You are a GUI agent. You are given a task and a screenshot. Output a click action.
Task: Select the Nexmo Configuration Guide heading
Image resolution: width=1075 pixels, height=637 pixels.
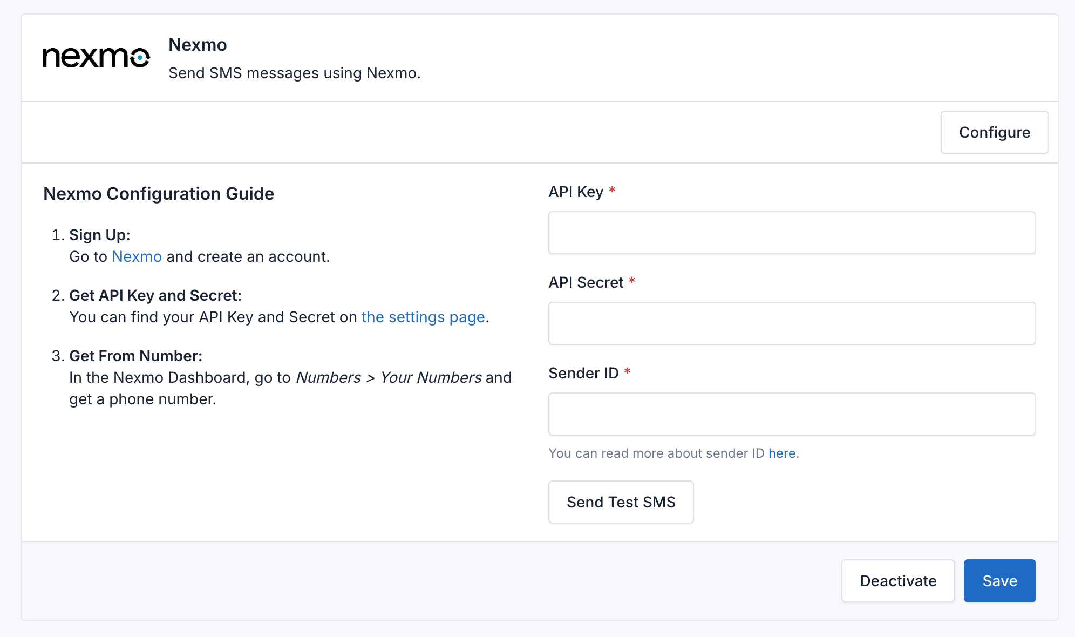(x=159, y=194)
